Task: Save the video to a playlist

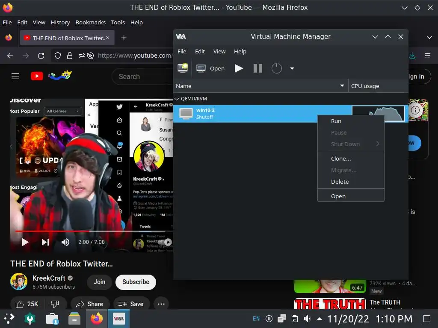Action: [131, 304]
